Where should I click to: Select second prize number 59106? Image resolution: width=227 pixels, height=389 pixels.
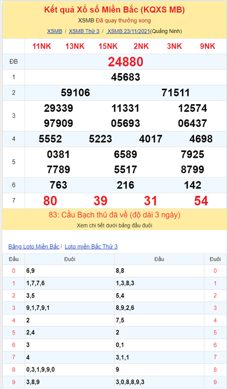(76, 92)
